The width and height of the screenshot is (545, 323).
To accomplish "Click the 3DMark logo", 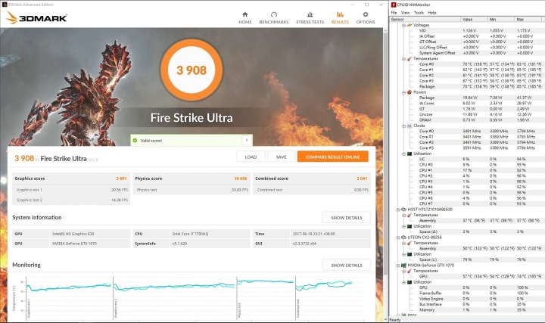I will coord(36,17).
